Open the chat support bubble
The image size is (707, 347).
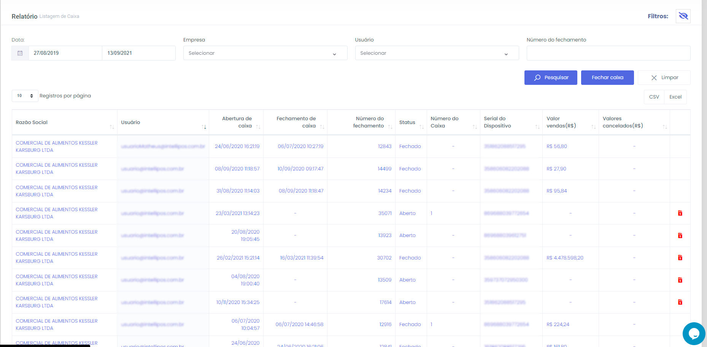tap(694, 334)
